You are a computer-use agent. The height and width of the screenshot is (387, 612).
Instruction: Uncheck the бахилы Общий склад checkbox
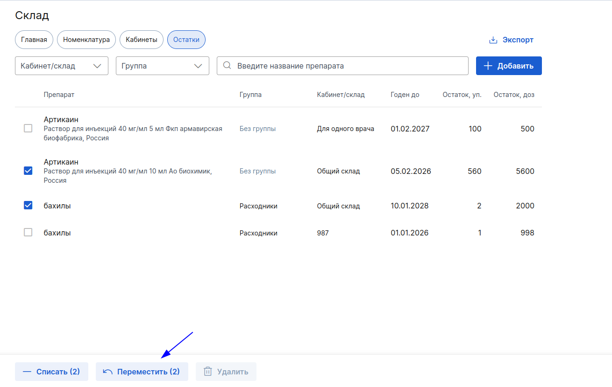(x=28, y=205)
